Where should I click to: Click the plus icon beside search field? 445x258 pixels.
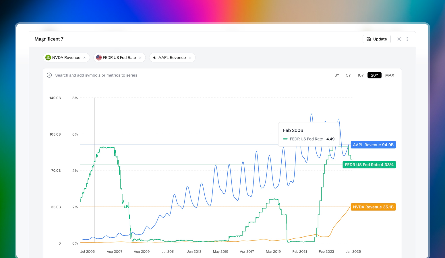(49, 75)
